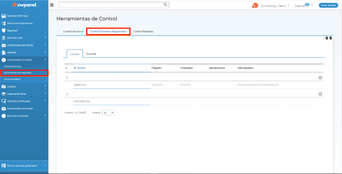Click the Plantillas document icon

pos(4,52)
